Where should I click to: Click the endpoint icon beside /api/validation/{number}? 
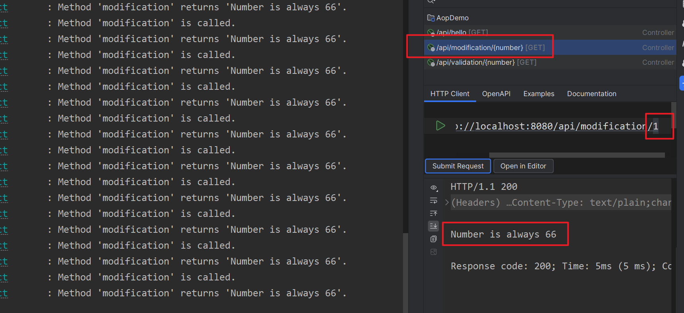(431, 63)
